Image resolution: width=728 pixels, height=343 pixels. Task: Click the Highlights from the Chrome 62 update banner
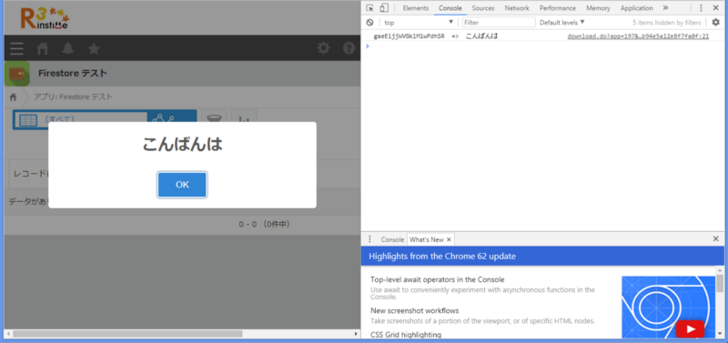click(x=542, y=257)
